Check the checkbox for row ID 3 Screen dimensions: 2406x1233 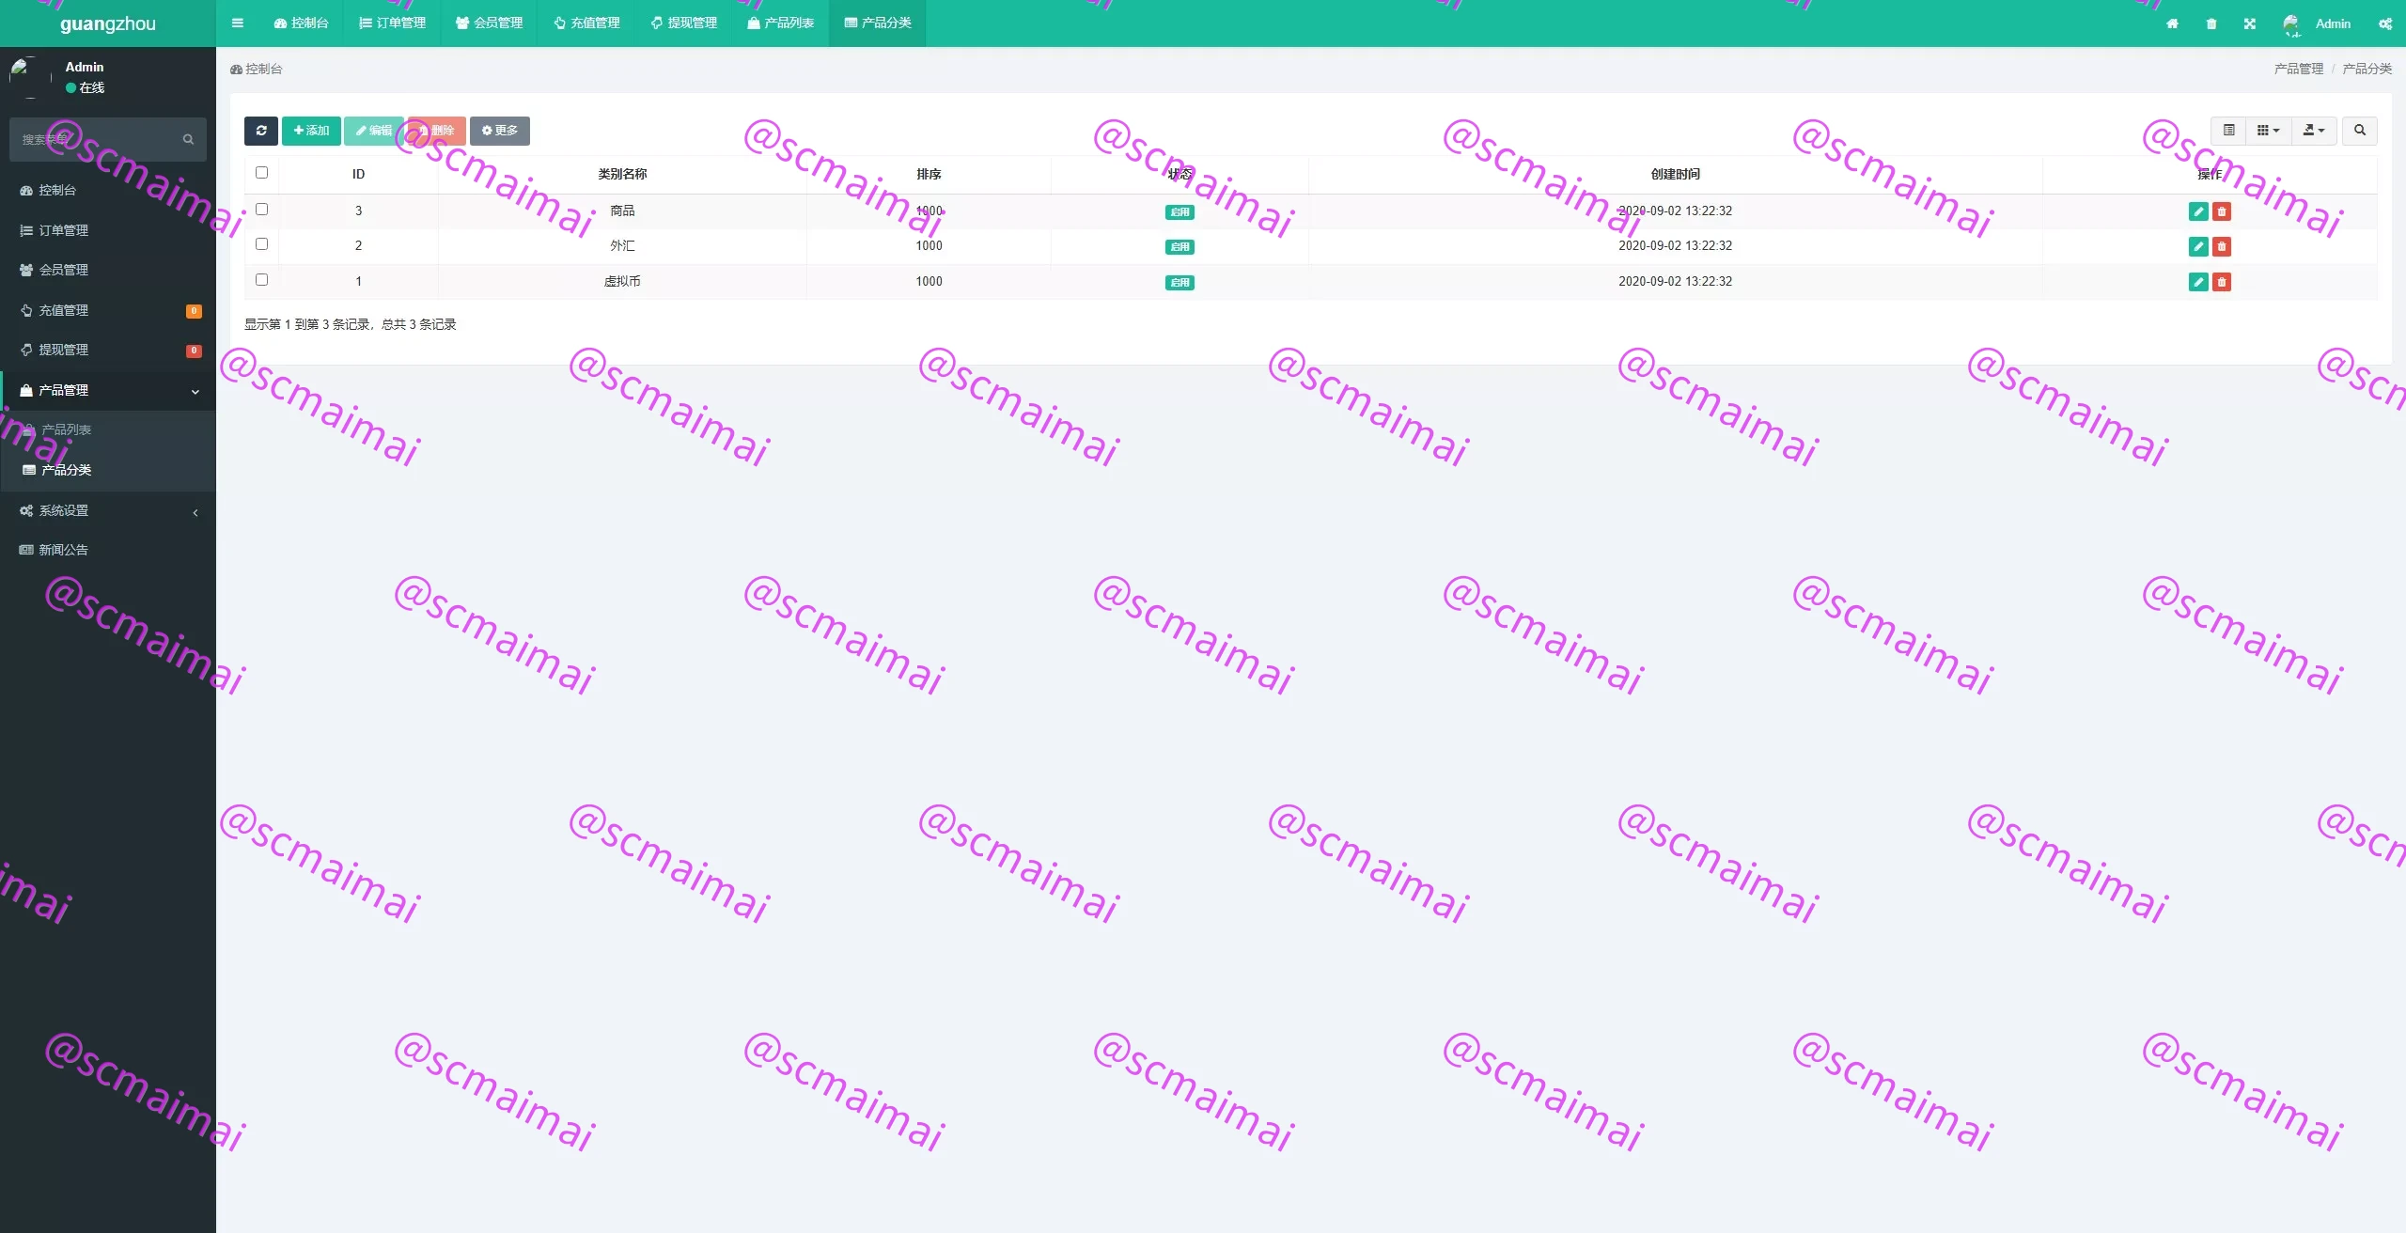(261, 210)
